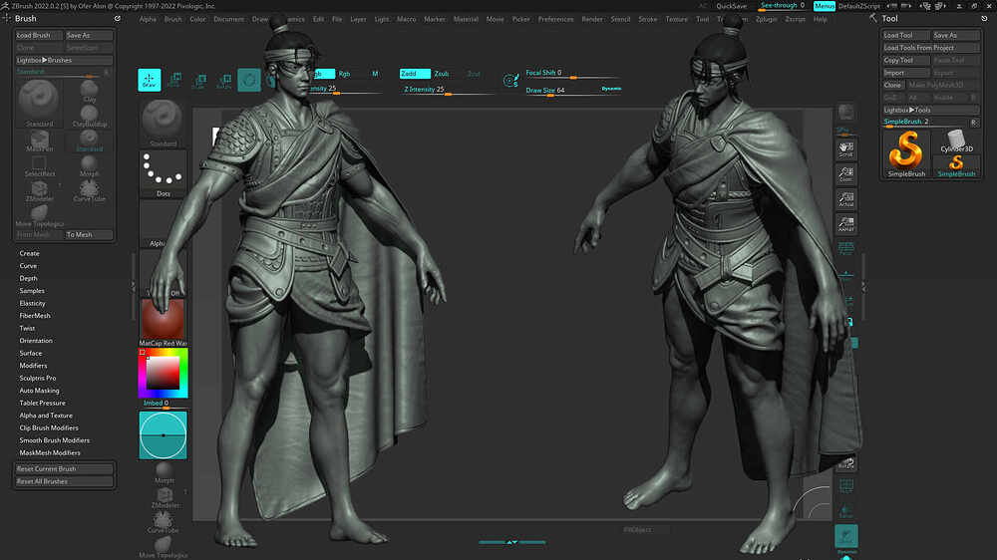Open the Render menu
The image size is (997, 560).
coord(592,19)
